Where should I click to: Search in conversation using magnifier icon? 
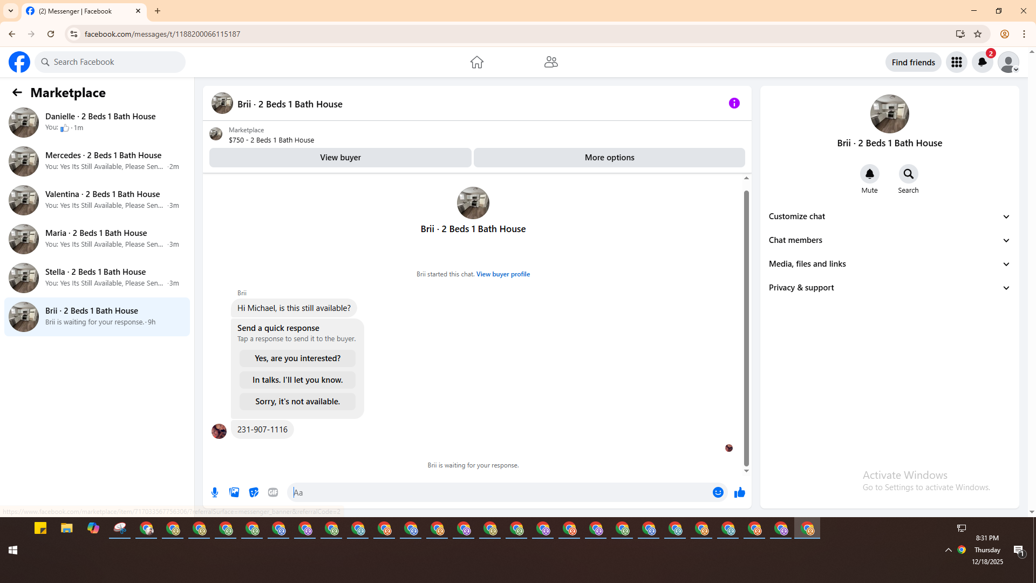[x=908, y=174]
